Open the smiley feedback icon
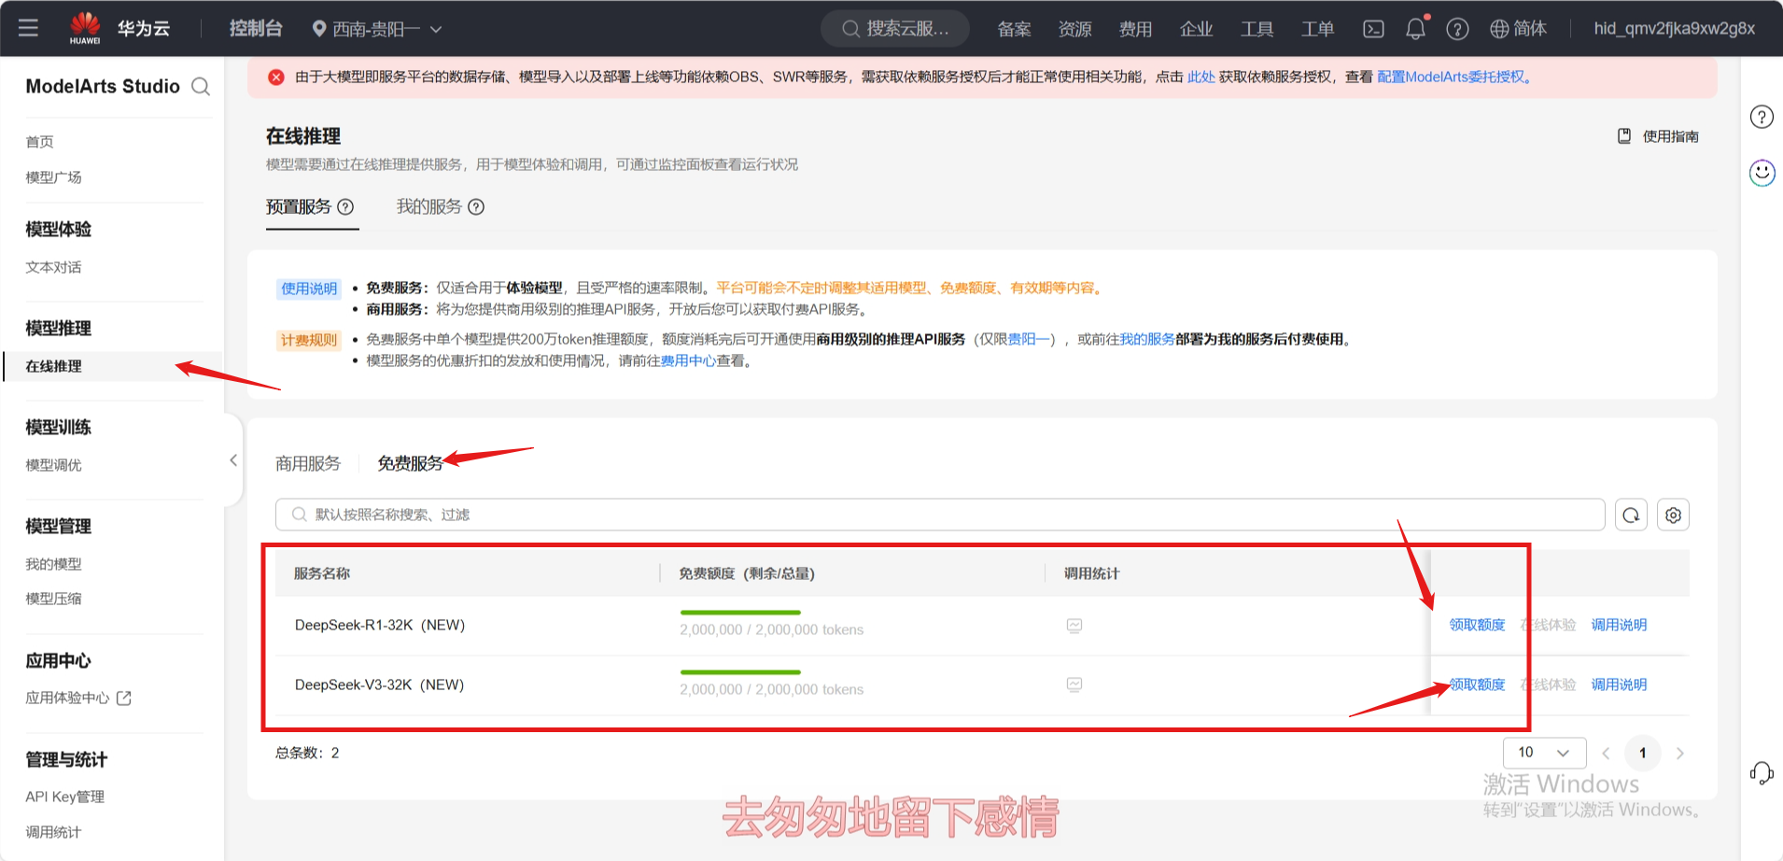Viewport: 1783px width, 861px height. point(1762,173)
